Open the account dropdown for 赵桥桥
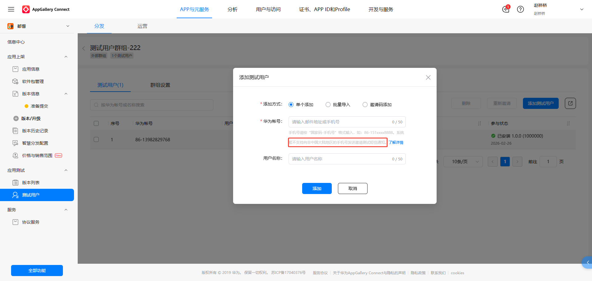Screen dimensions: 592x281 (582, 9)
